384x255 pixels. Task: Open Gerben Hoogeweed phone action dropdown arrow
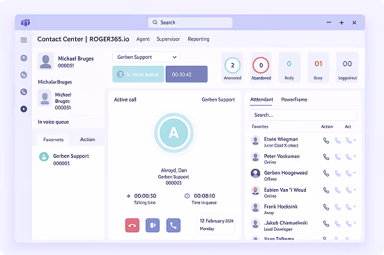point(355,173)
